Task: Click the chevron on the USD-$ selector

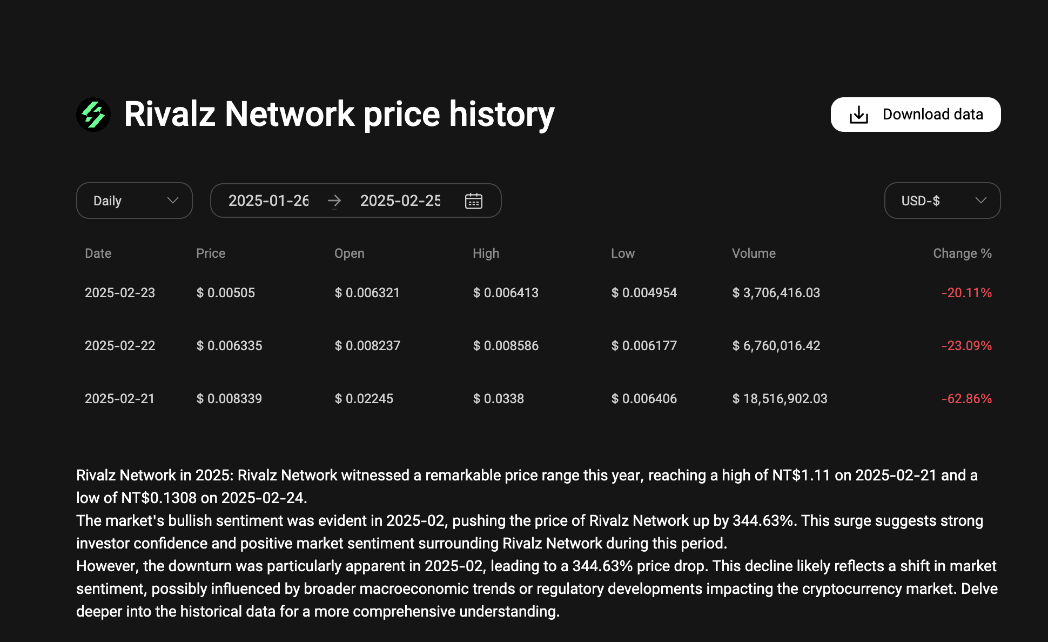Action: [981, 200]
